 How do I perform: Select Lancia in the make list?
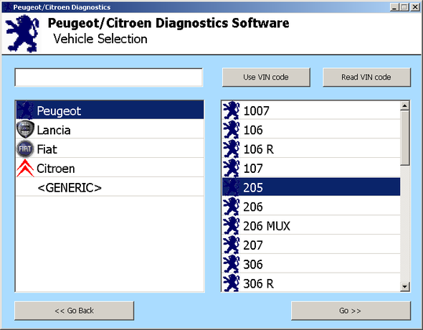tap(110, 129)
